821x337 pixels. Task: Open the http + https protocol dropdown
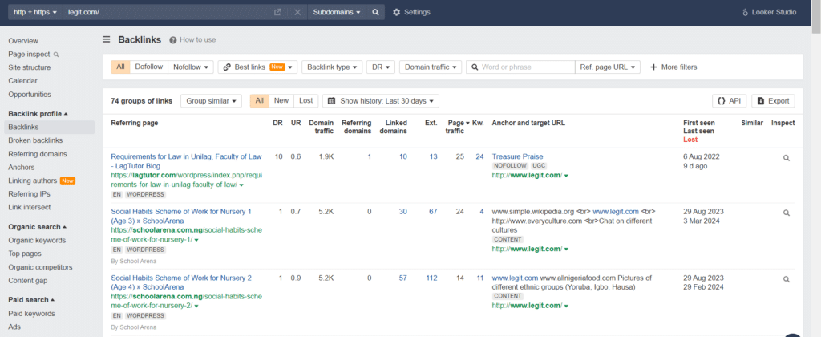(x=35, y=12)
